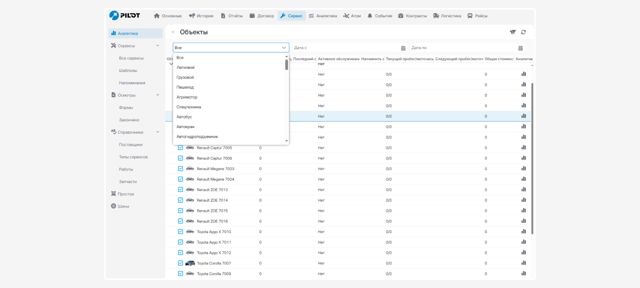Select Легковой in the dropdown list
The height and width of the screenshot is (288, 640).
[231, 67]
